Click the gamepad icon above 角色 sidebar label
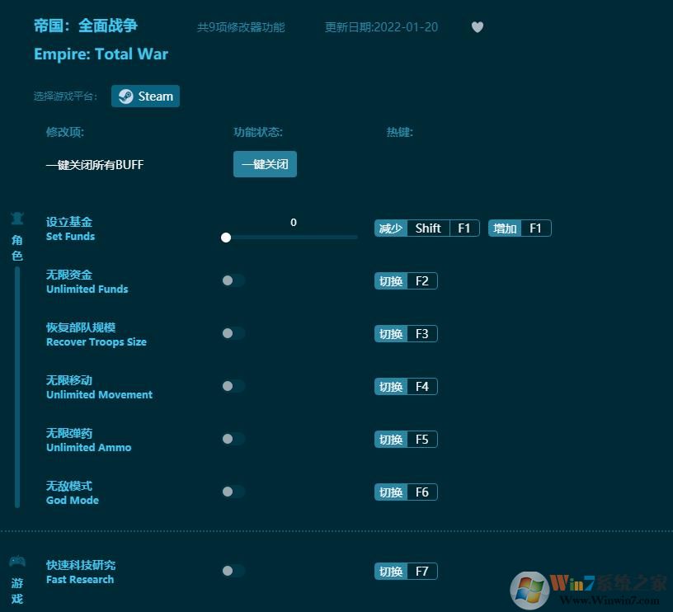Viewport: 673px width, 612px height. click(x=17, y=217)
